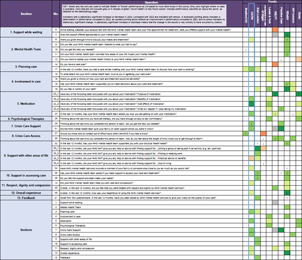
Task: Click the dark green CNTW cell in 'Side effects of medication' row
Action: [252, 104]
